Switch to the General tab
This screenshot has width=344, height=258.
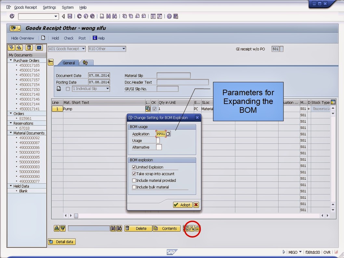tap(68, 63)
